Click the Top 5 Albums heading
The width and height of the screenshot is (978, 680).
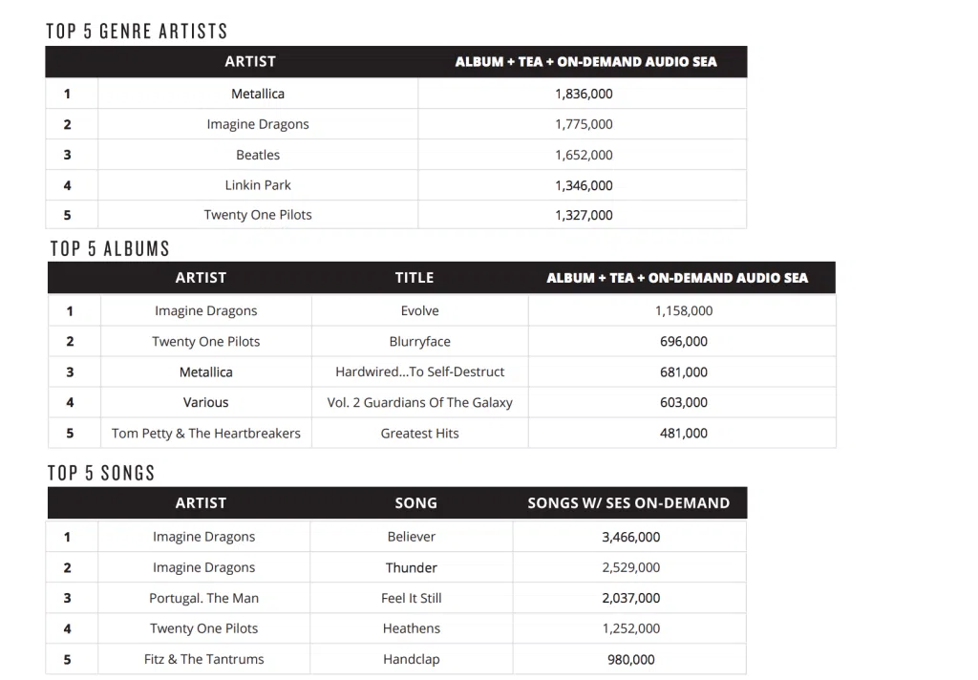tap(110, 248)
